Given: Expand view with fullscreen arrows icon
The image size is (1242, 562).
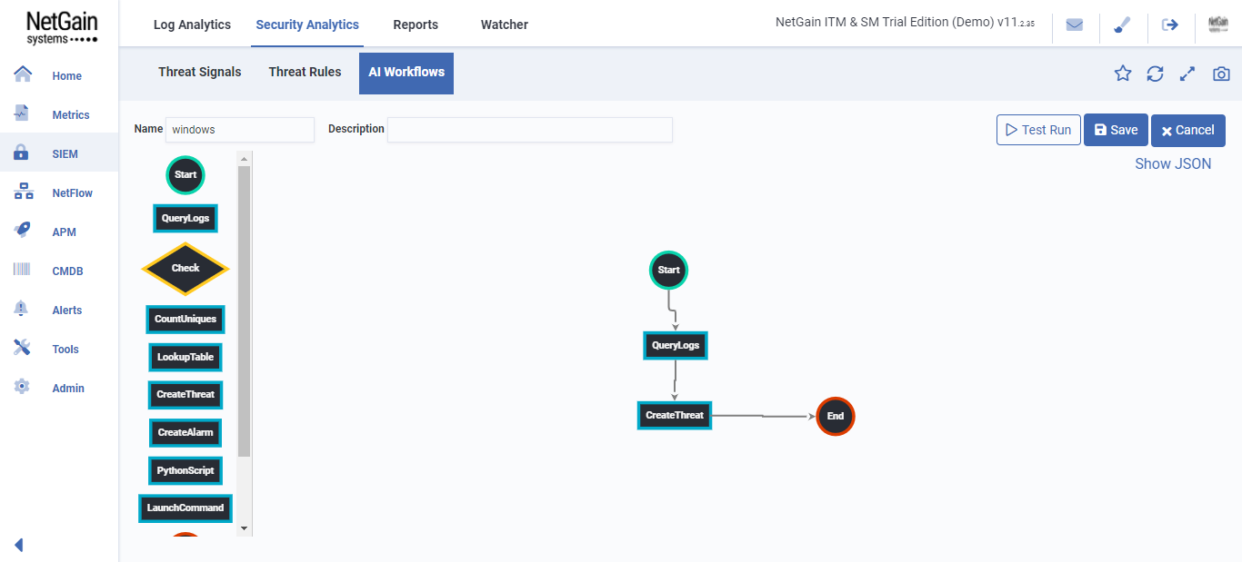Looking at the screenshot, I should pyautogui.click(x=1187, y=74).
